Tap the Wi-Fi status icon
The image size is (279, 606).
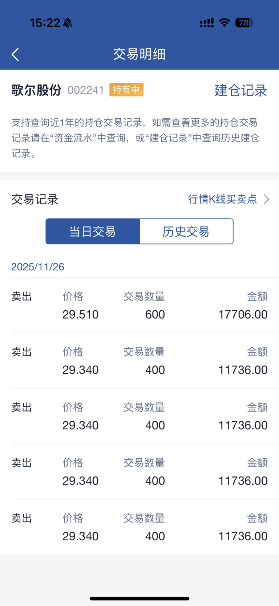pos(225,23)
